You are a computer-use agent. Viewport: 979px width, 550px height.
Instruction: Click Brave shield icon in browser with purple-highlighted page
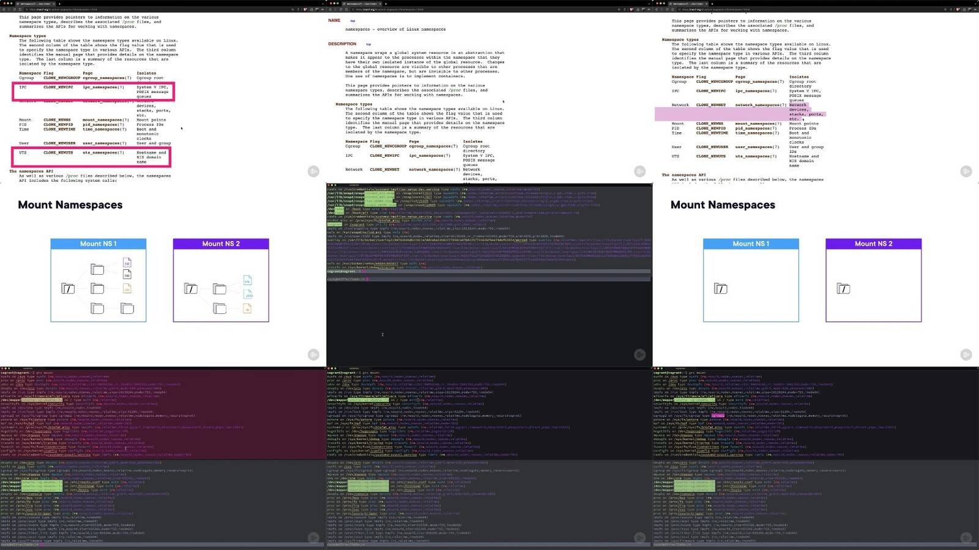(958, 9)
